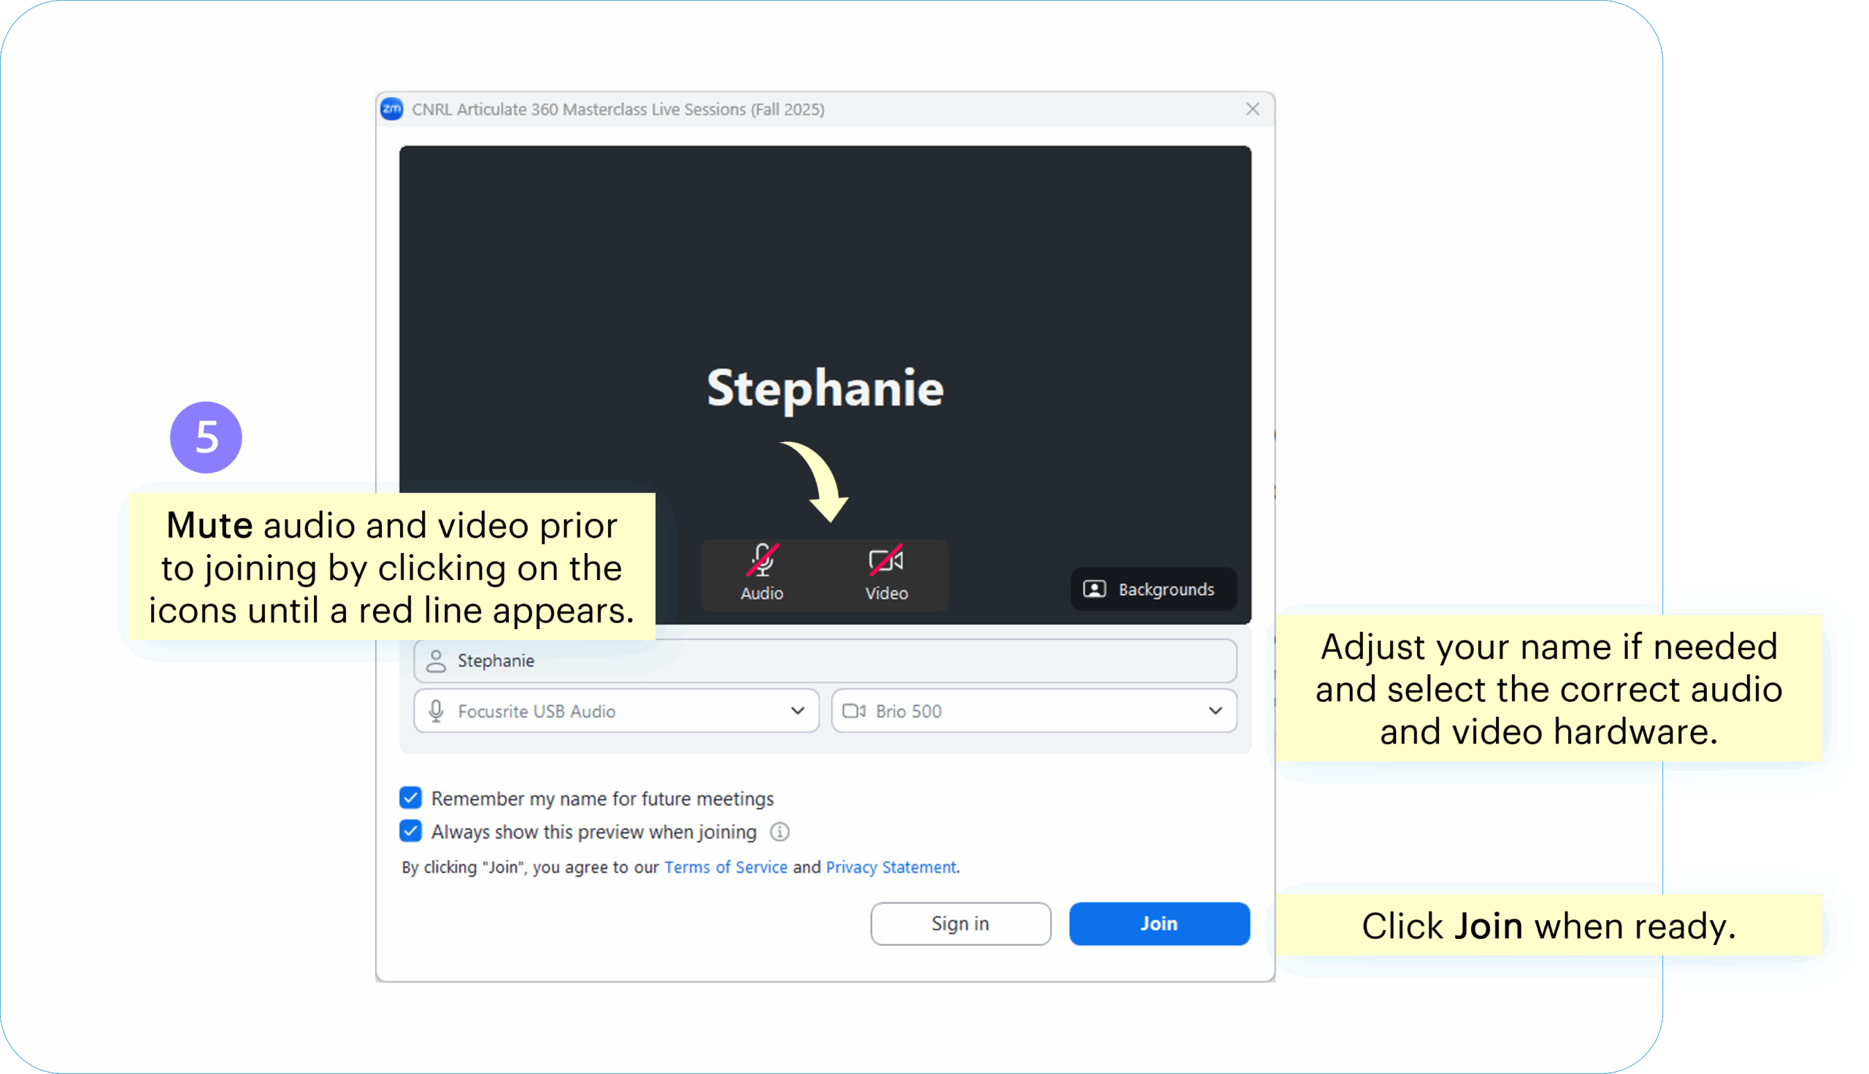Open the Focusrite USB Audio dropdown
This screenshot has width=1869, height=1074.
616,711
